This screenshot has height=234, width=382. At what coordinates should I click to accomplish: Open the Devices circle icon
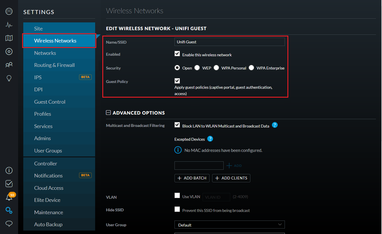(9, 52)
